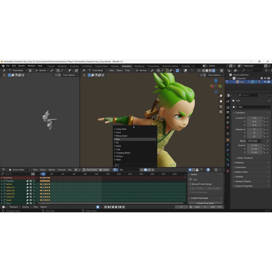Open the World properties tab
This screenshot has width=272, height=272.
point(228,127)
